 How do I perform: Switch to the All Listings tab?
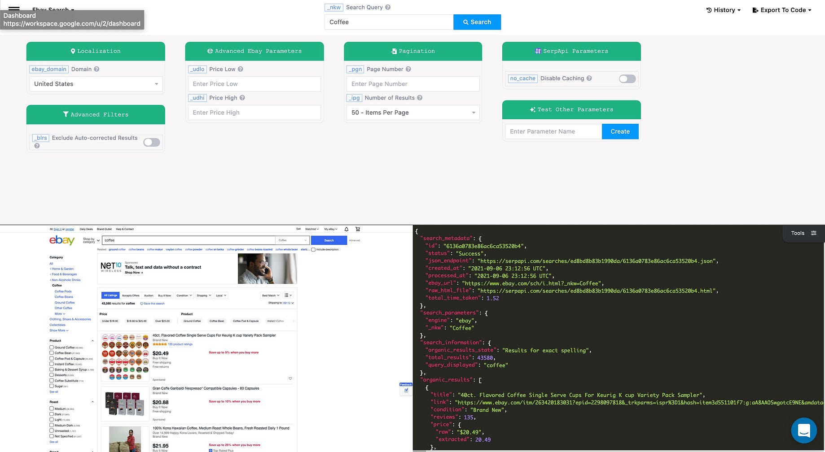coord(110,295)
